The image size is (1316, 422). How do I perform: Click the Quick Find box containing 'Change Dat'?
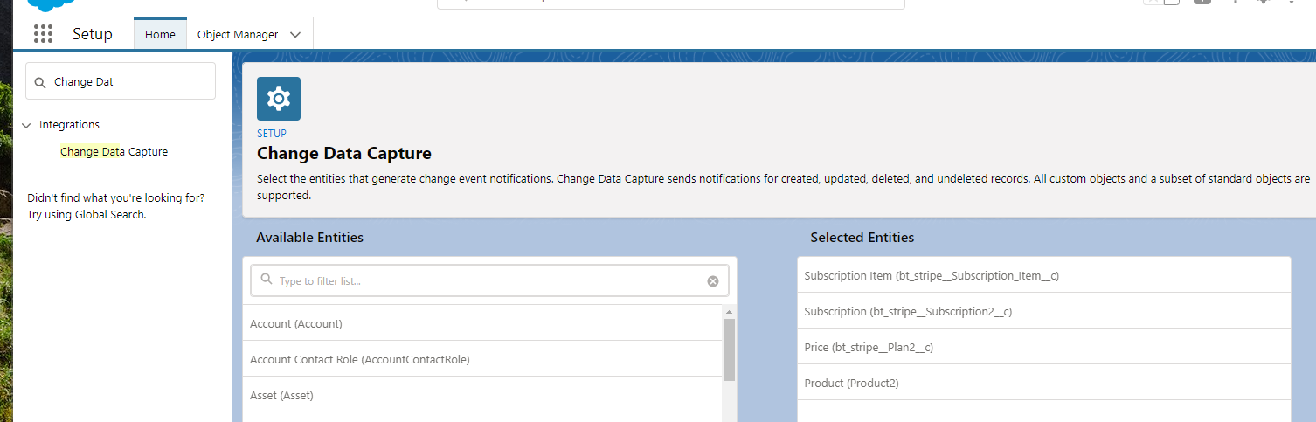pyautogui.click(x=121, y=80)
